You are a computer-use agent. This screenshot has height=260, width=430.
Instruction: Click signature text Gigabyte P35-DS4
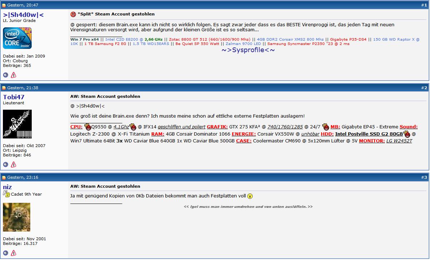click(x=348, y=40)
